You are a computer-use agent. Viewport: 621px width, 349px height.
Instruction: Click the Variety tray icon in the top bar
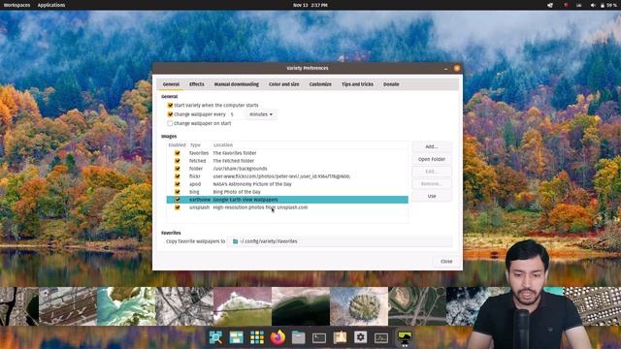pos(550,5)
